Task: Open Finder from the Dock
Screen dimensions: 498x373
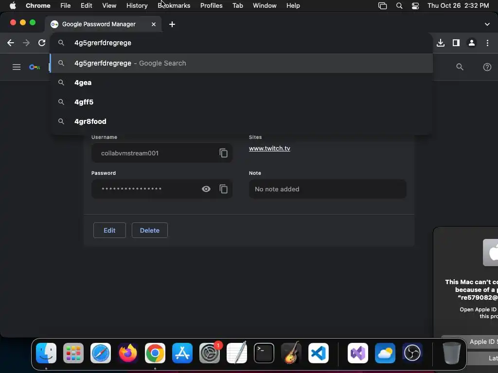Action: pos(46,353)
